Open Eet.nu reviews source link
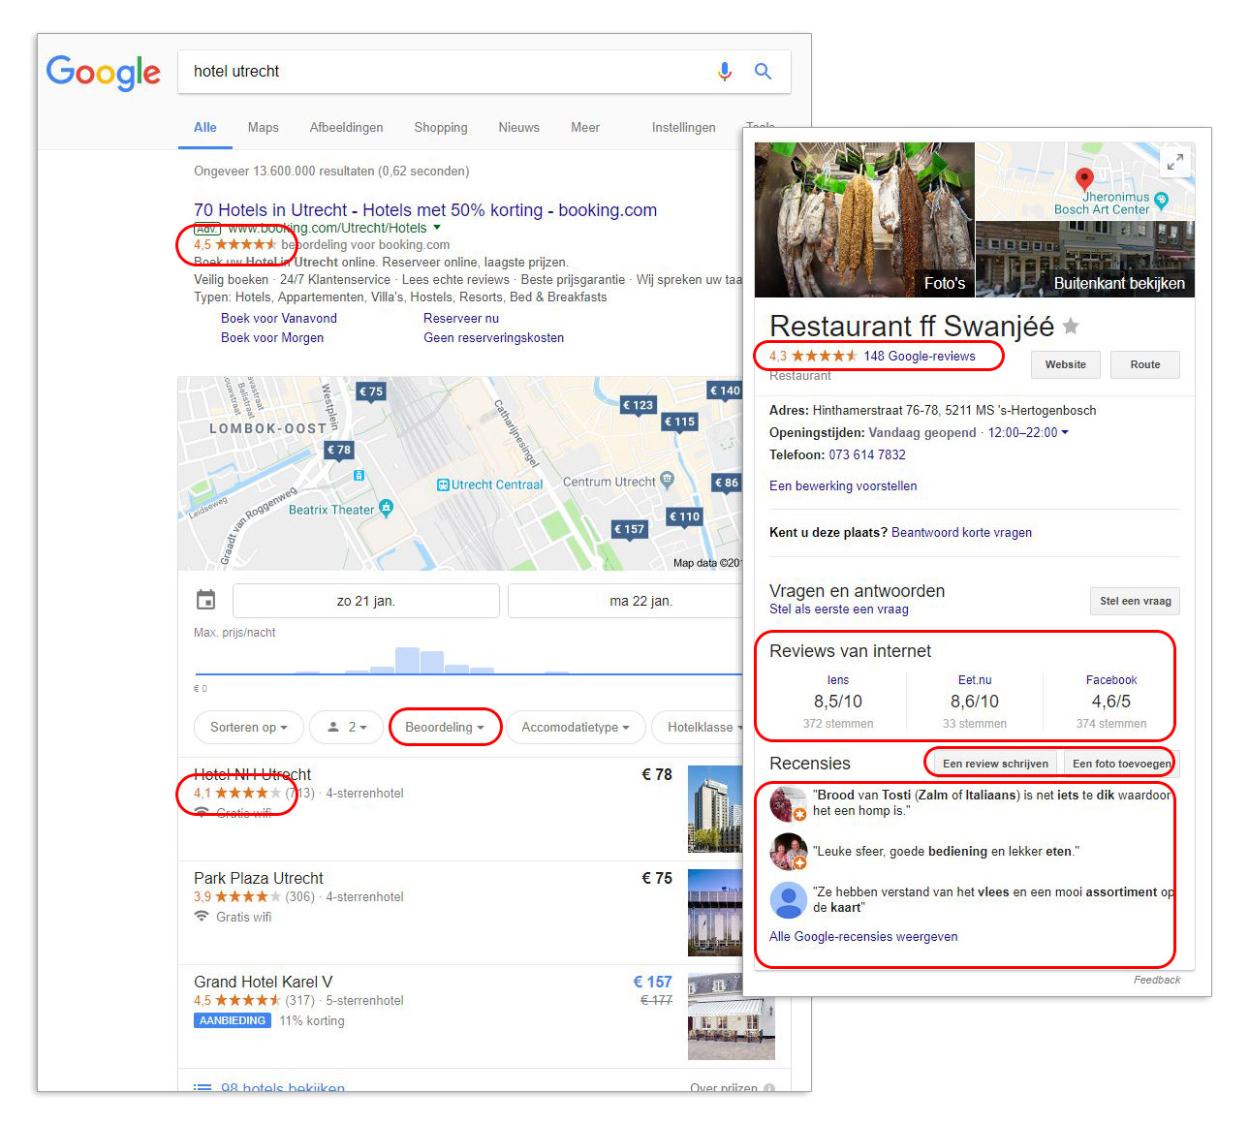Image resolution: width=1249 pixels, height=1125 pixels. 975,680
